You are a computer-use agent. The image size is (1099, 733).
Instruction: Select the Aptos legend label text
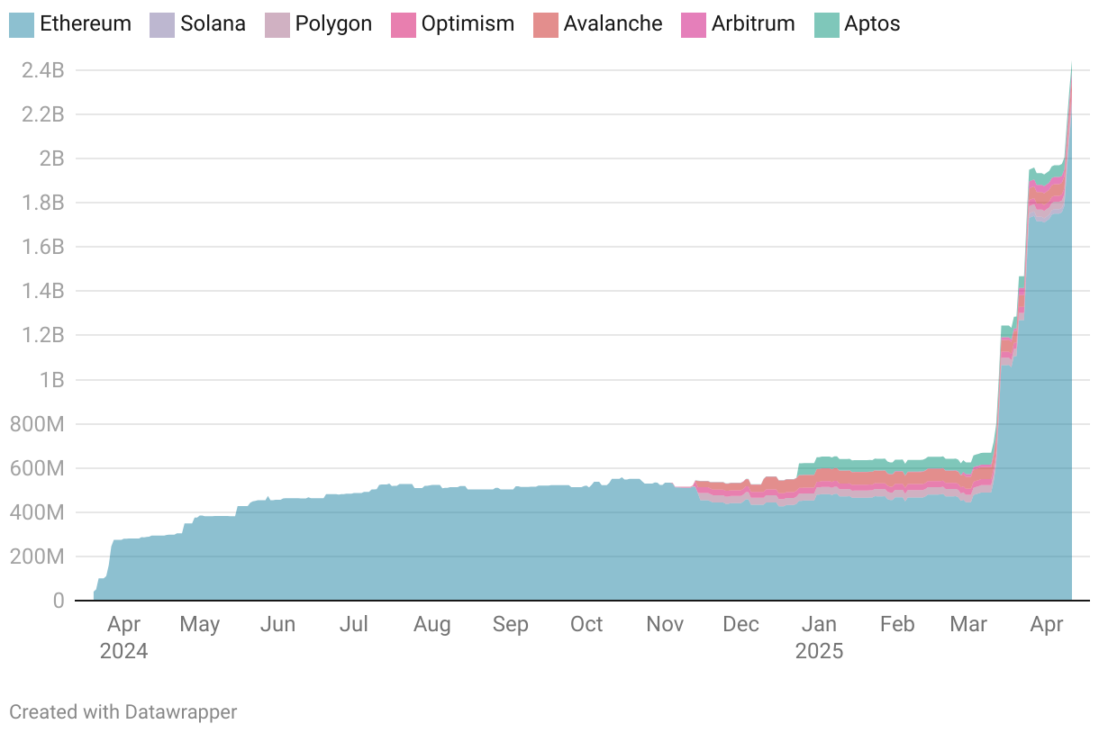872,24
